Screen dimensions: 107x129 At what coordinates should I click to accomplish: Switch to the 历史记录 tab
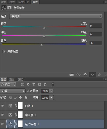click(x=23, y=2)
